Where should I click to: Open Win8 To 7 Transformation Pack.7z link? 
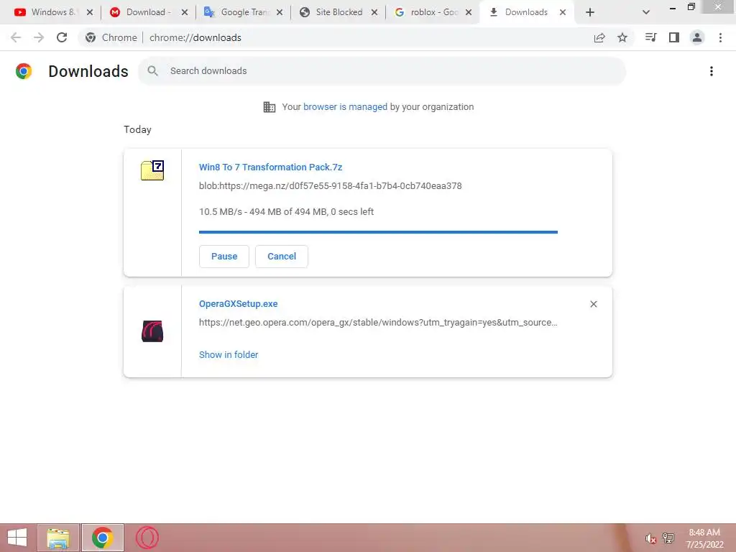click(x=270, y=167)
